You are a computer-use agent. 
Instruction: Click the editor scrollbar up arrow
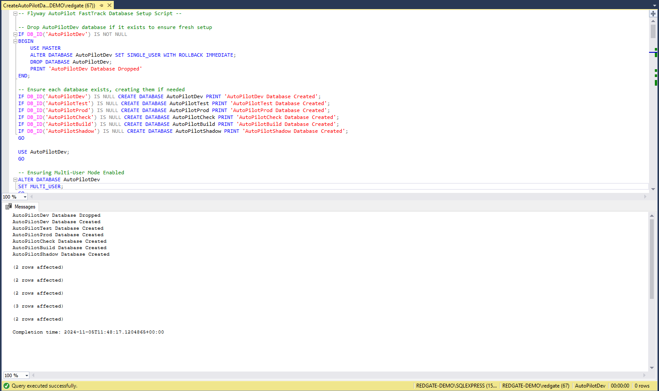pyautogui.click(x=653, y=21)
